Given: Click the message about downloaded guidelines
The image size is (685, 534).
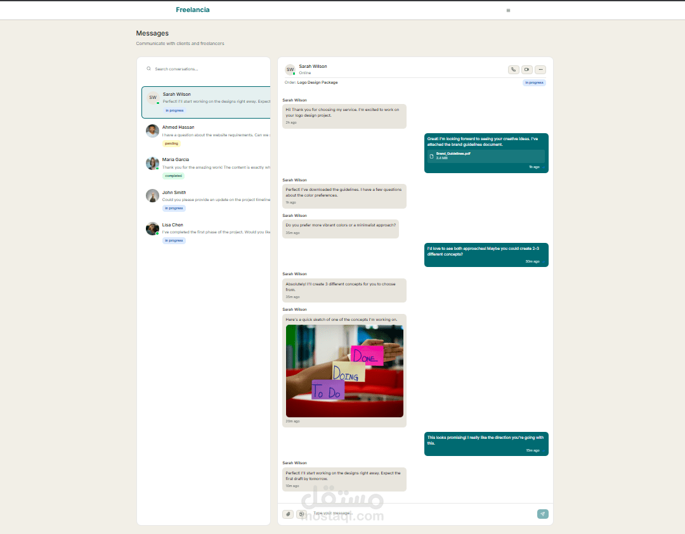Looking at the screenshot, I should (344, 196).
